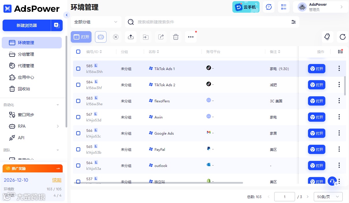The image size is (349, 203).
Task: Click the page number input field
Action: [x=285, y=197]
